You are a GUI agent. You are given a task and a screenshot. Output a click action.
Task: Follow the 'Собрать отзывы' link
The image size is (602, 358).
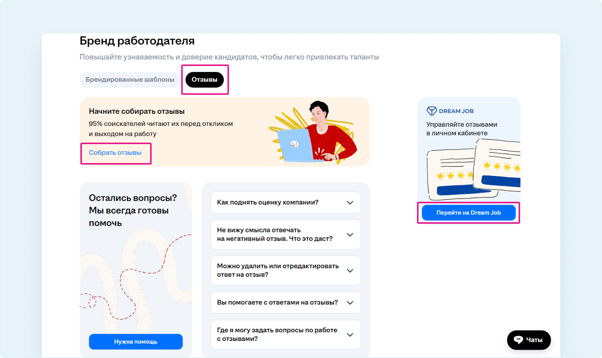coord(115,153)
